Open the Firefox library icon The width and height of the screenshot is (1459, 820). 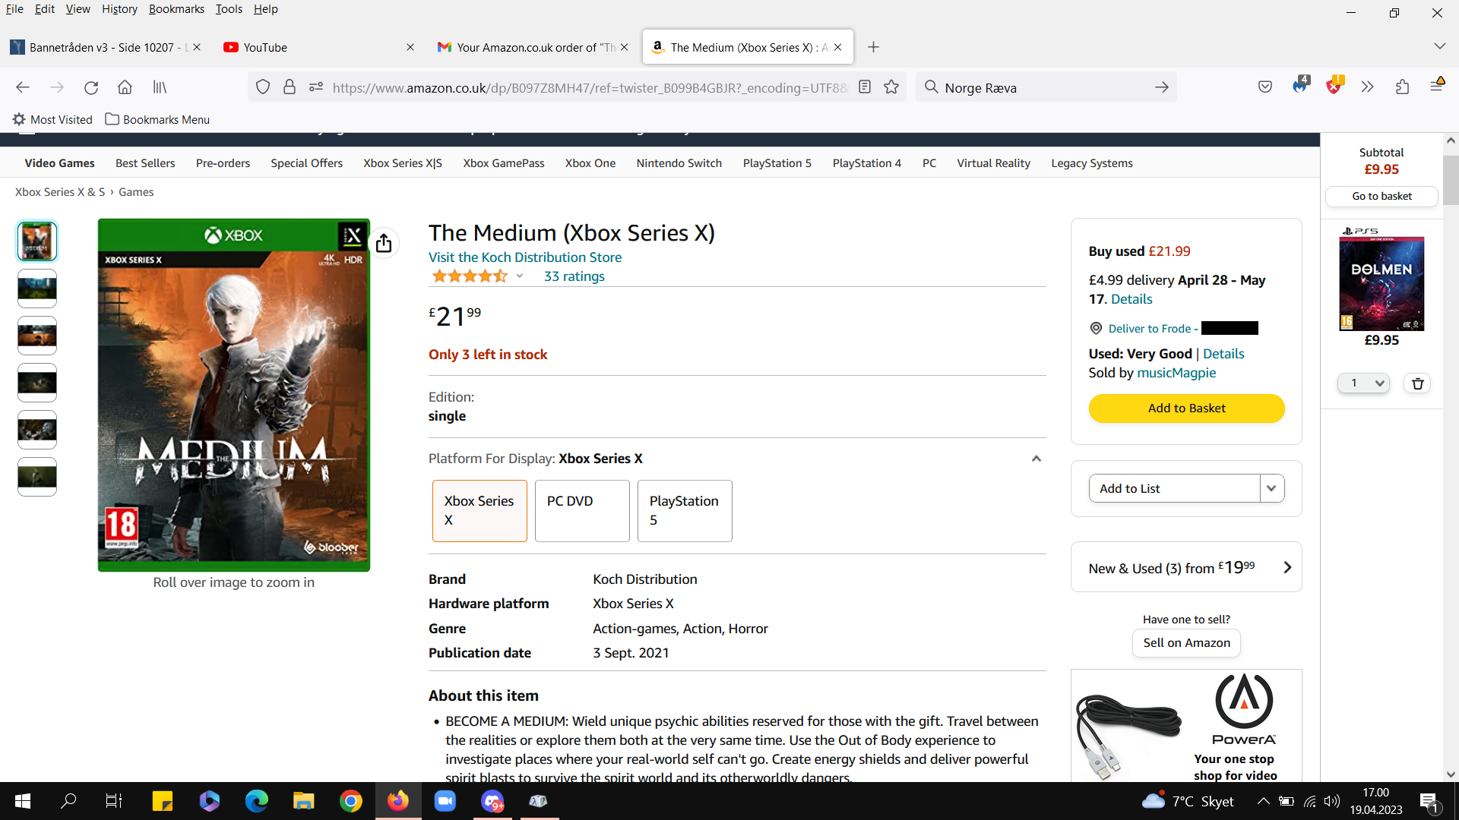pos(160,87)
